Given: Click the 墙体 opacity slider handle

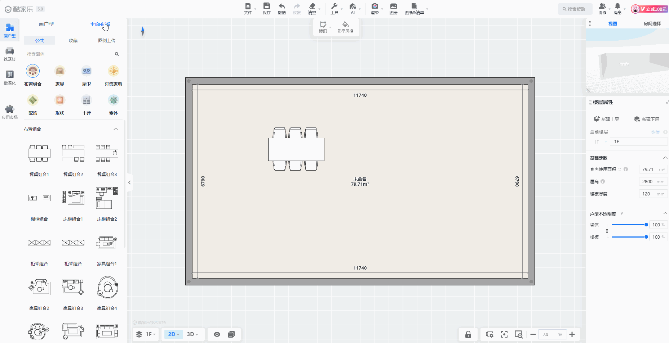Looking at the screenshot, I should [646, 225].
